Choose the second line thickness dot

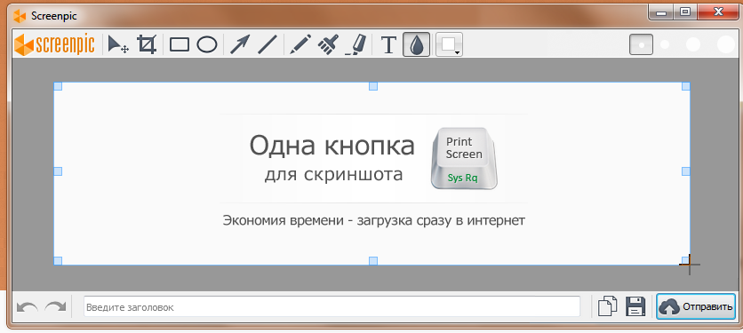point(665,44)
